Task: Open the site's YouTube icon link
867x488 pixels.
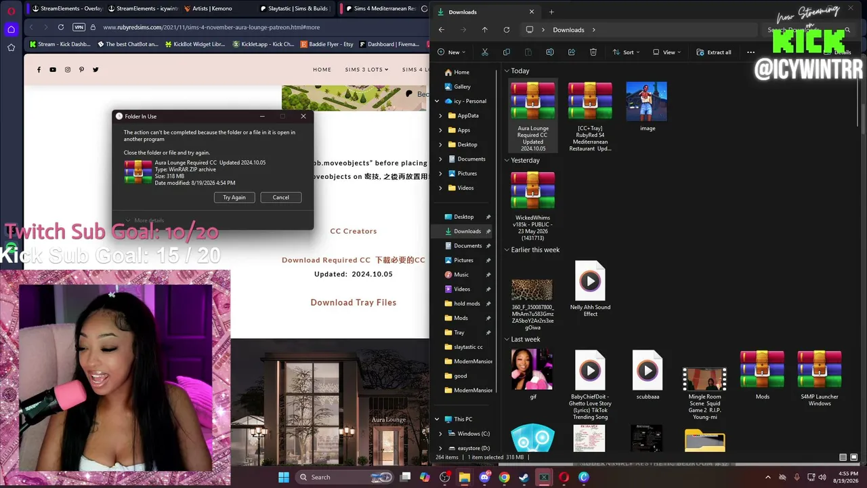Action: (53, 70)
